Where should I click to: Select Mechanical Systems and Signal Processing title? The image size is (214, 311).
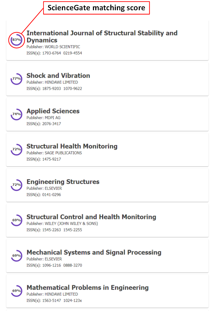click(94, 252)
